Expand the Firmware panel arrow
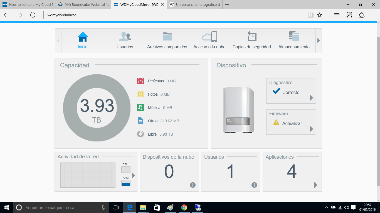The image size is (380, 213). [312, 129]
